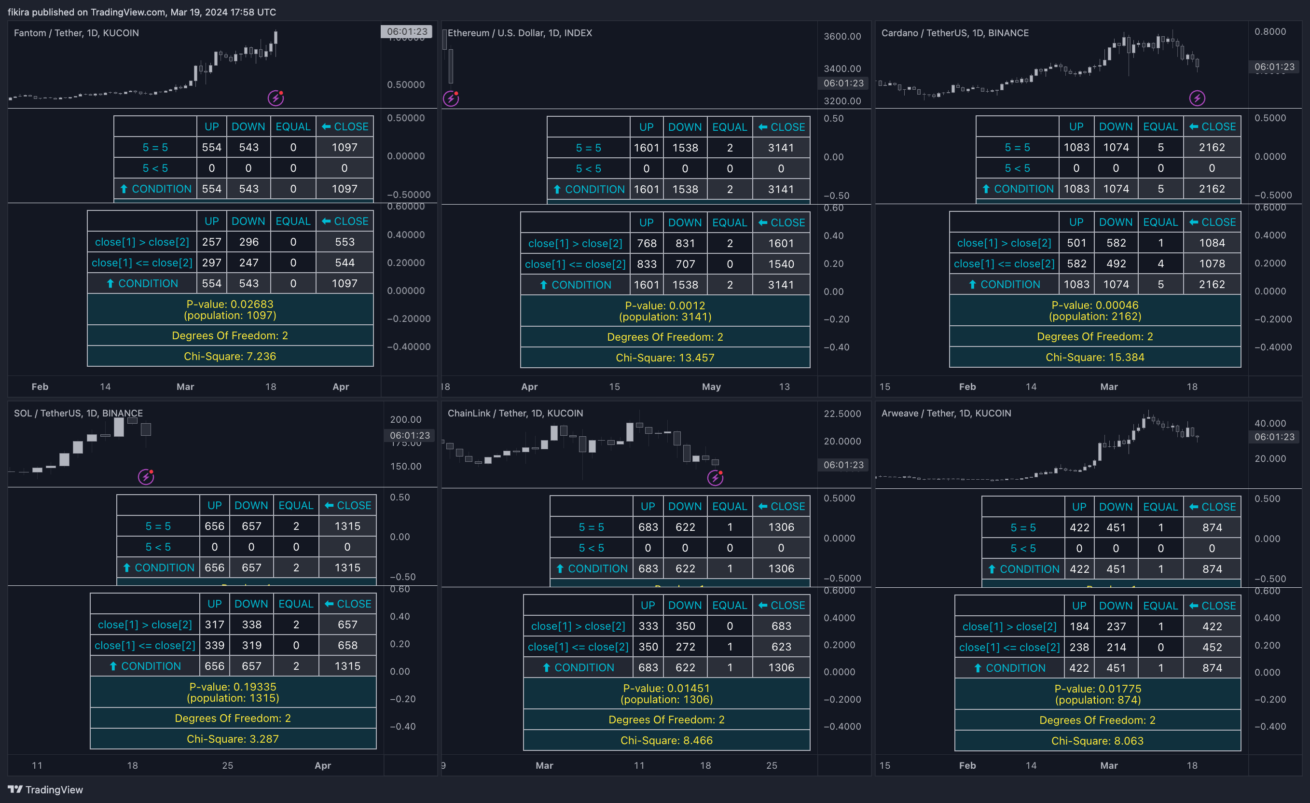
Task: Click the '2162' close total in Cardano '5 = 5' row
Action: (1212, 147)
